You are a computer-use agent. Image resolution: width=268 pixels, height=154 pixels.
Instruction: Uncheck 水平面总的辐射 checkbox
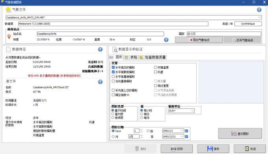113,67
